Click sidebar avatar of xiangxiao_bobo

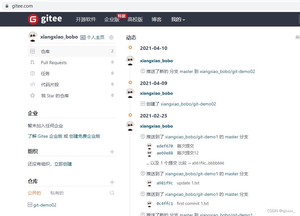pyautogui.click(x=33, y=37)
